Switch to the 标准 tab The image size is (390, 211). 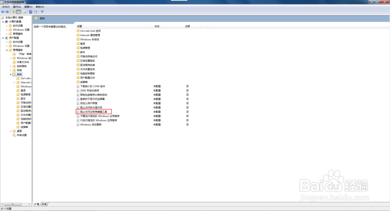pos(44,204)
